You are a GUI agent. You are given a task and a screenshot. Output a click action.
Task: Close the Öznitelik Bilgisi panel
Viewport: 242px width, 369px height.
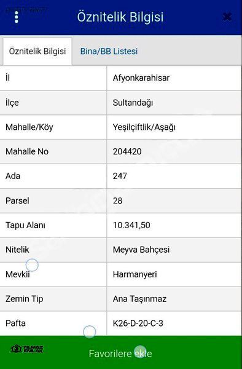pos(227,17)
